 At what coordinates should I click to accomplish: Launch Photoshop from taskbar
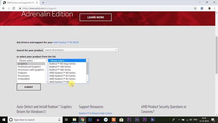pyautogui.click(x=90, y=120)
